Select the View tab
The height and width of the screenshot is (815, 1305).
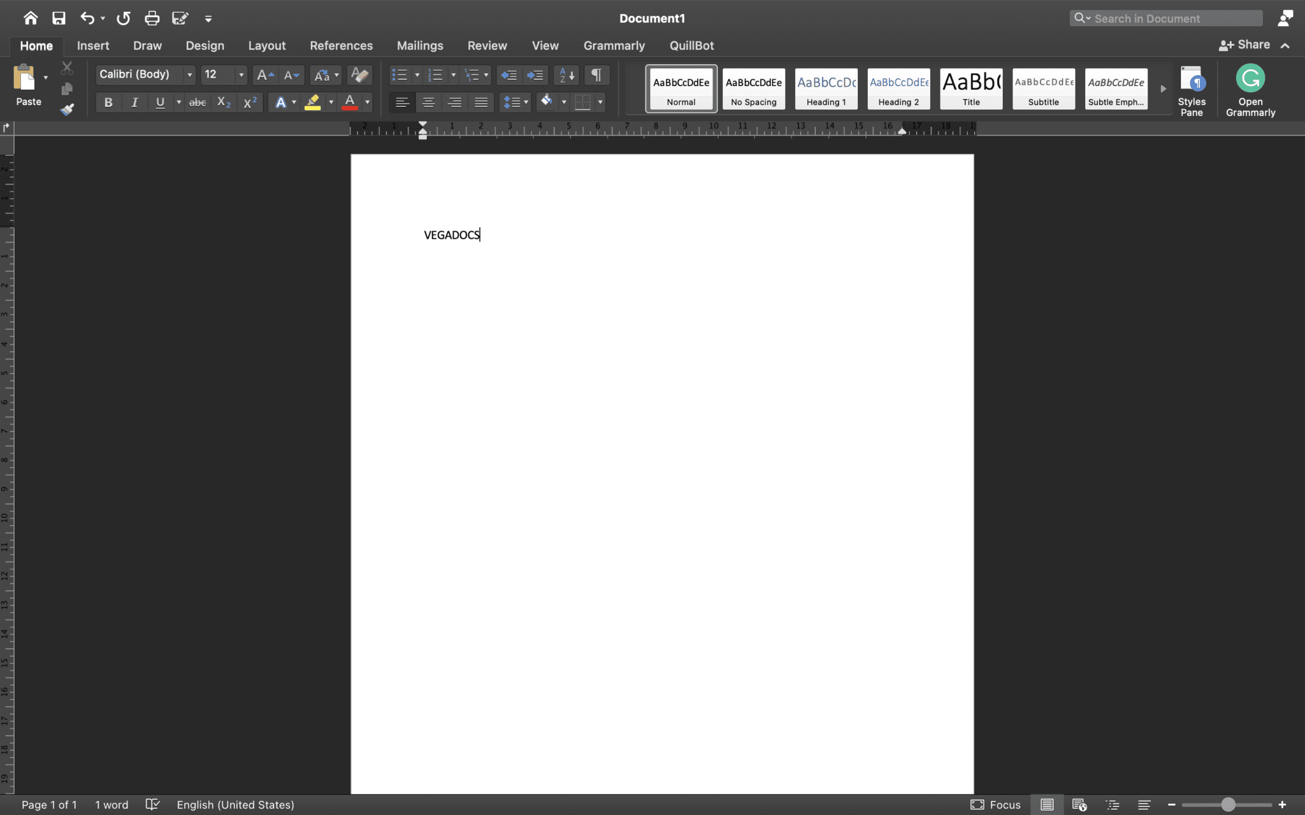point(545,45)
